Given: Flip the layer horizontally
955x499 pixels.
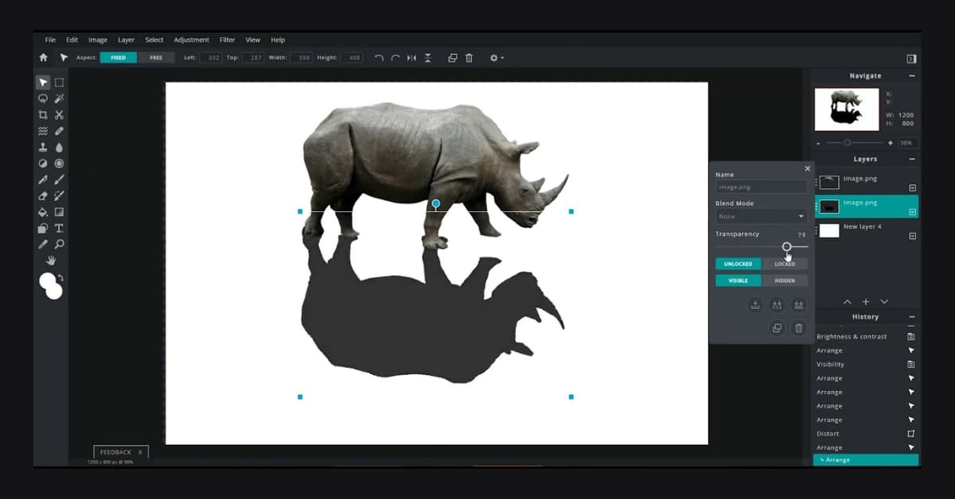Looking at the screenshot, I should [x=411, y=58].
